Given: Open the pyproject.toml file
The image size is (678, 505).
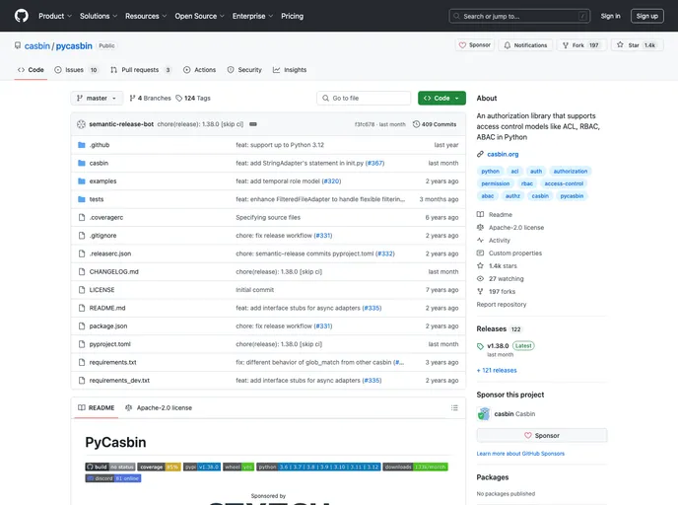Looking at the screenshot, I should pos(109,344).
